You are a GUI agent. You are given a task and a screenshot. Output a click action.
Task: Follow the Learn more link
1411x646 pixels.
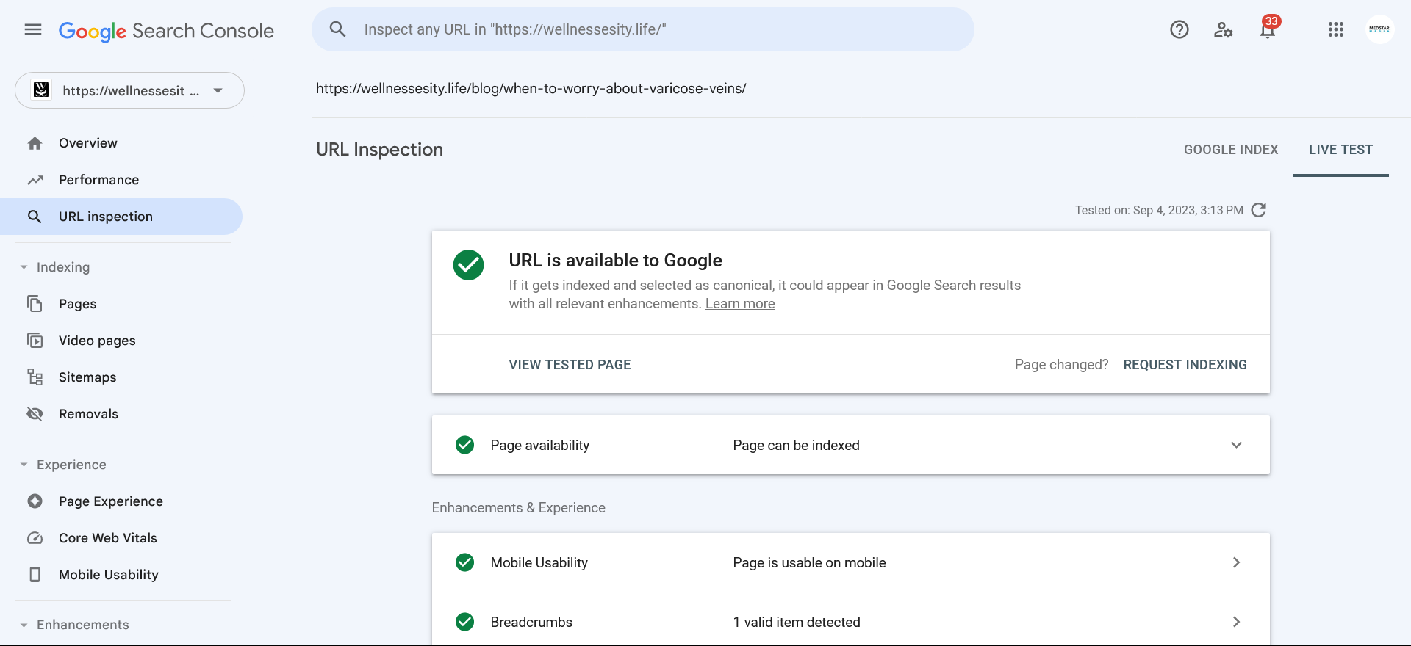(740, 304)
